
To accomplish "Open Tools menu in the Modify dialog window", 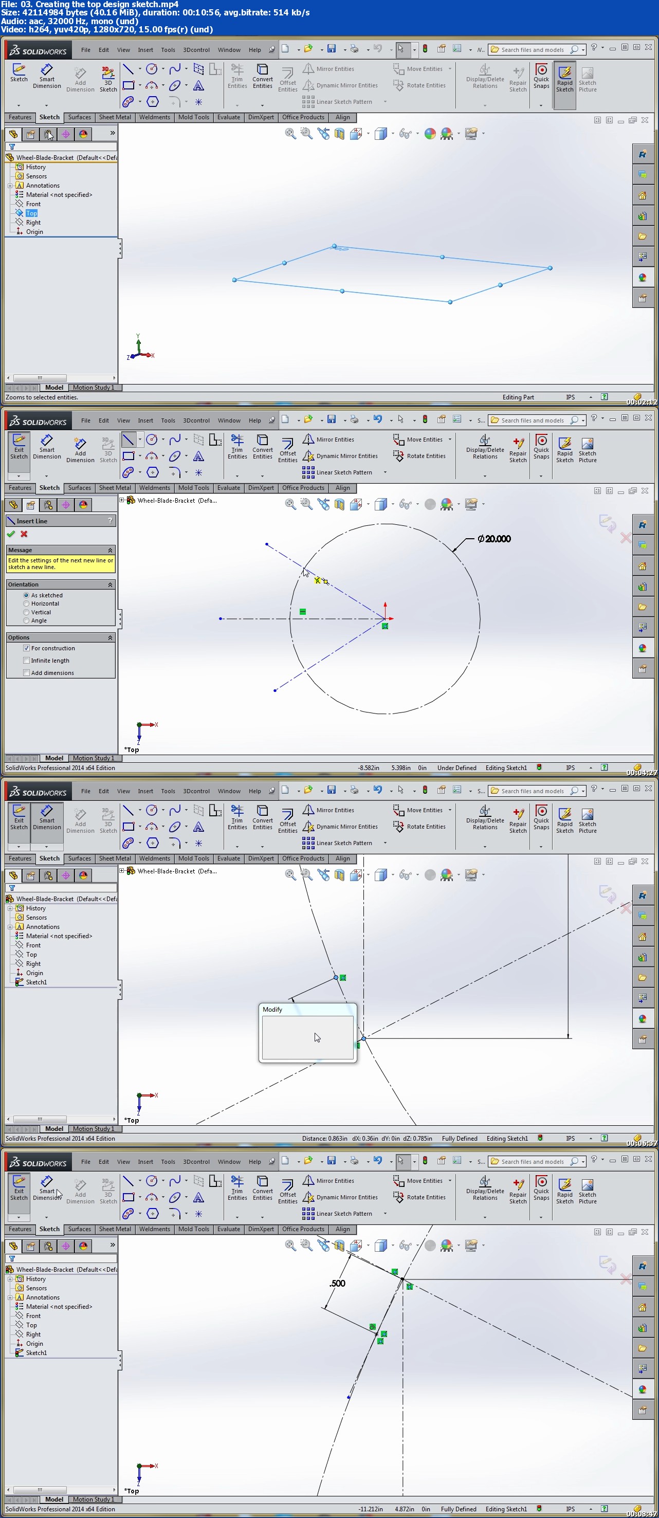I will pos(168,791).
